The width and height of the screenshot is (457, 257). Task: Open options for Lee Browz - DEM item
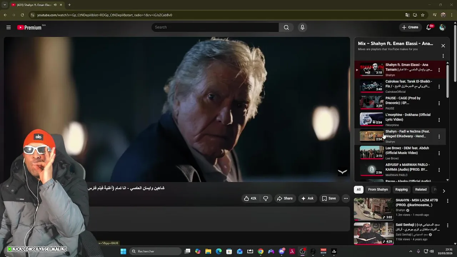tap(439, 153)
